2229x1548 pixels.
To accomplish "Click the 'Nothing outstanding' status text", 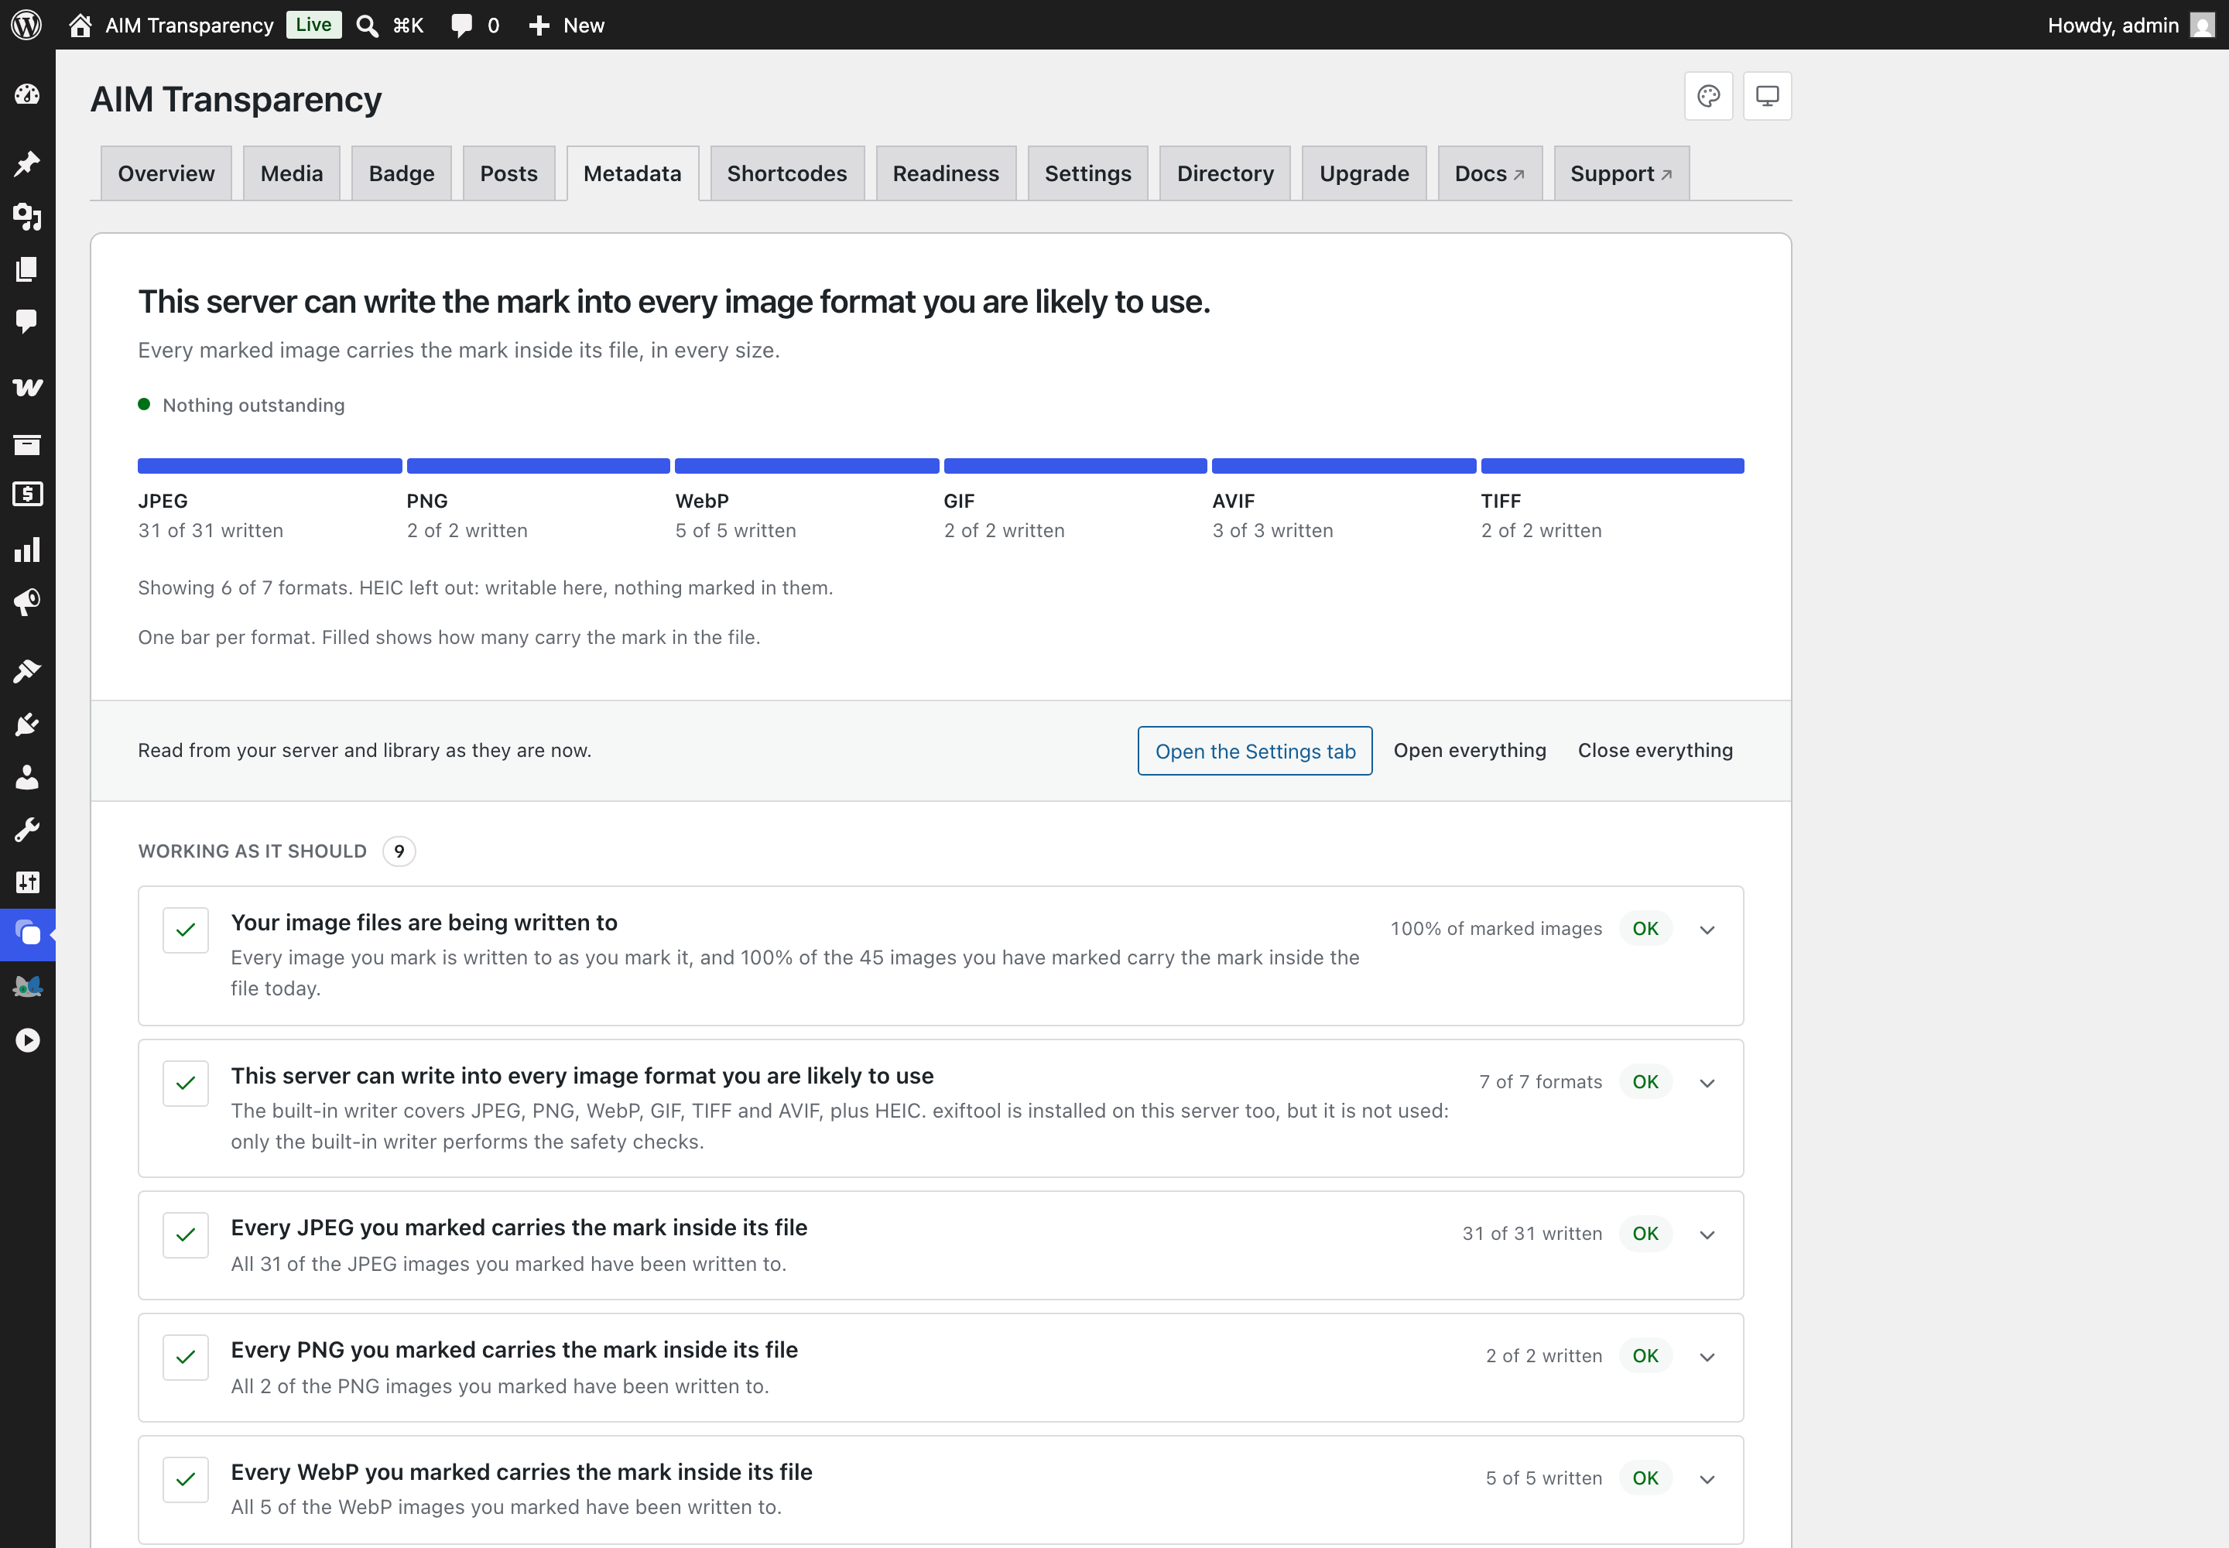I will [253, 406].
